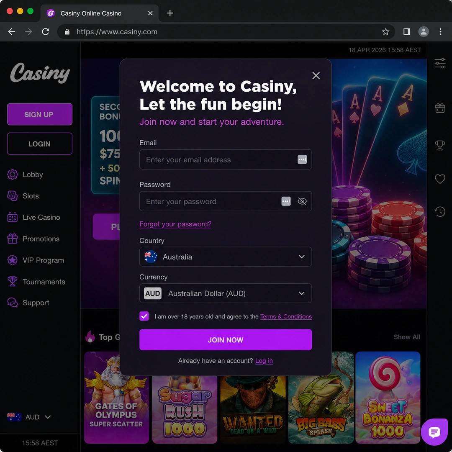Image resolution: width=452 pixels, height=452 pixels.
Task: Open the browser three-dot menu
Action: (x=440, y=32)
